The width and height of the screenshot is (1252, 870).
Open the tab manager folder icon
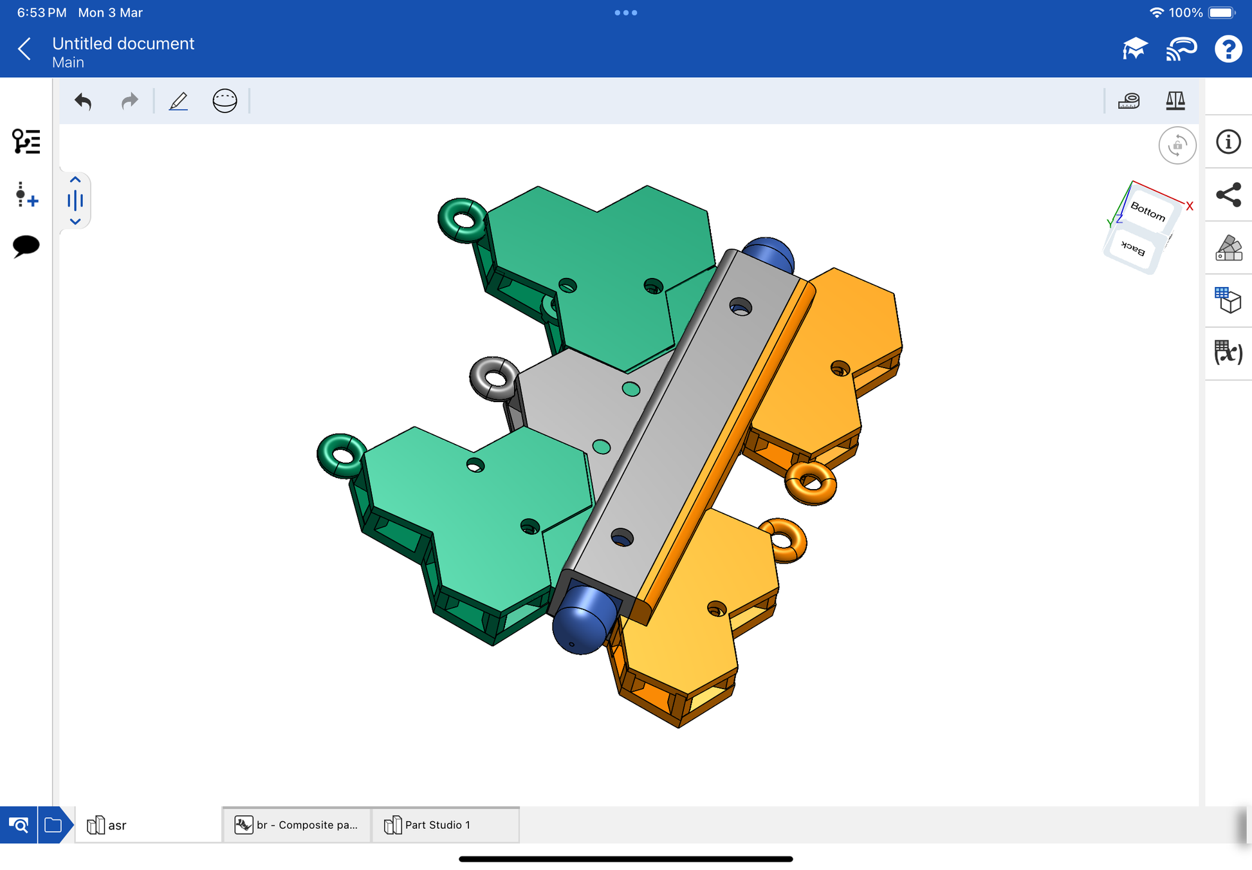pyautogui.click(x=53, y=825)
